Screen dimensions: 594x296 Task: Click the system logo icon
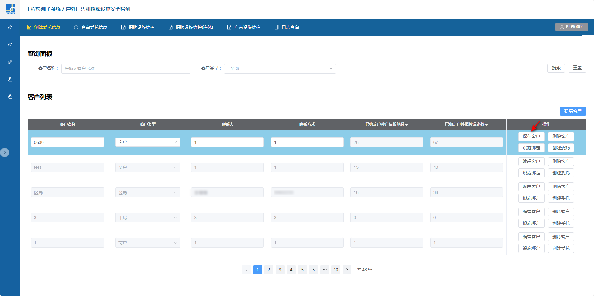click(x=10, y=9)
